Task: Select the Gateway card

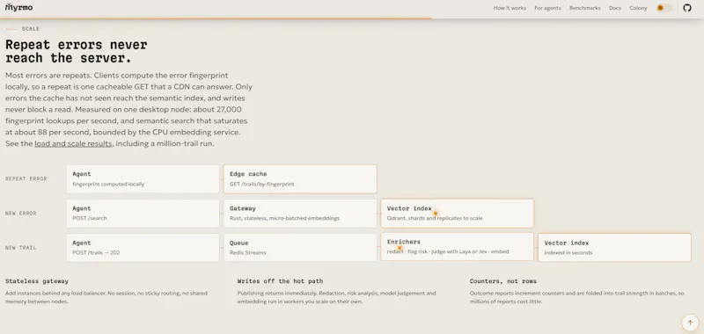Action: 300,214
